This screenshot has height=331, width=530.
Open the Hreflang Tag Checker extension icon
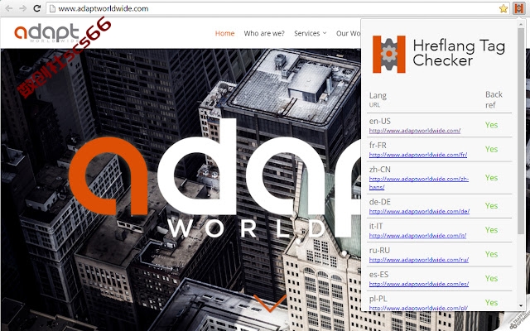[x=518, y=8]
